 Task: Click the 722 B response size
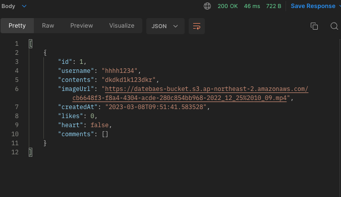click(x=273, y=6)
